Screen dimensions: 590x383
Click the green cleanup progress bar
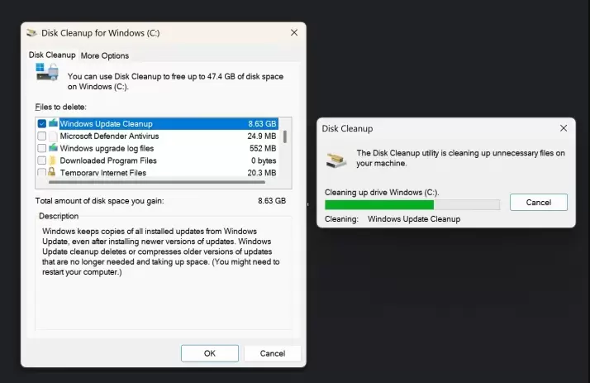tap(379, 205)
